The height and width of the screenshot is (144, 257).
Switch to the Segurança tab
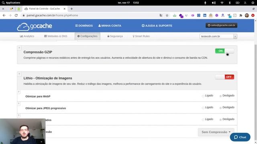(115, 36)
